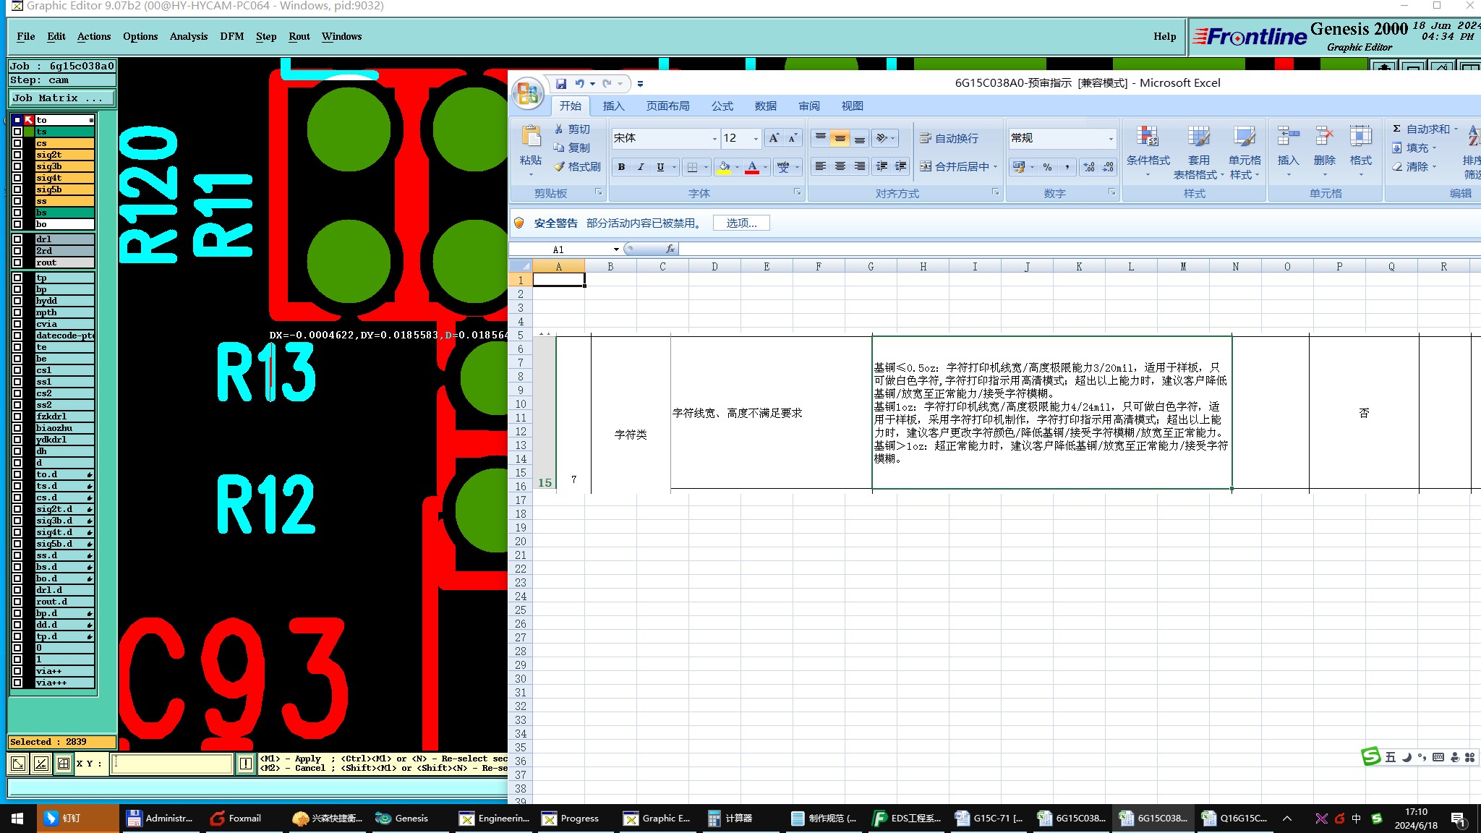Open the Calculator app in the taskbar

click(x=730, y=819)
